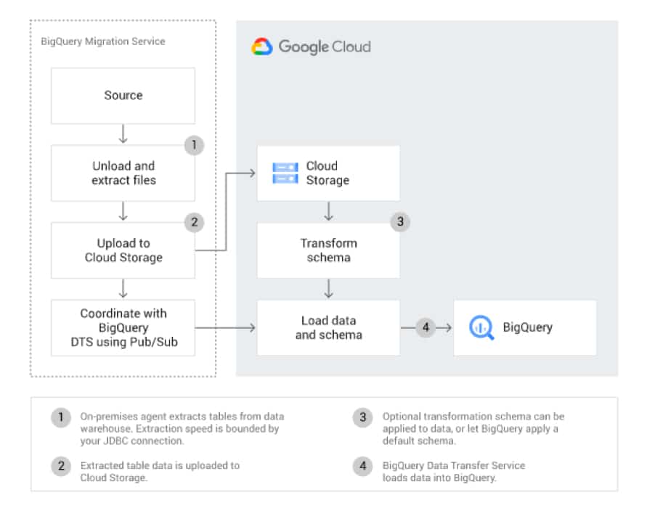Select the Source box
Screen dimensions: 647x511
[123, 96]
